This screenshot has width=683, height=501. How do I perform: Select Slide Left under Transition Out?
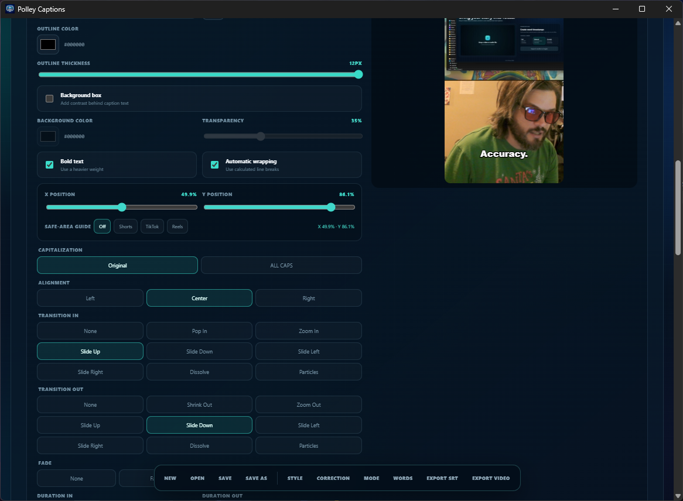pos(308,425)
